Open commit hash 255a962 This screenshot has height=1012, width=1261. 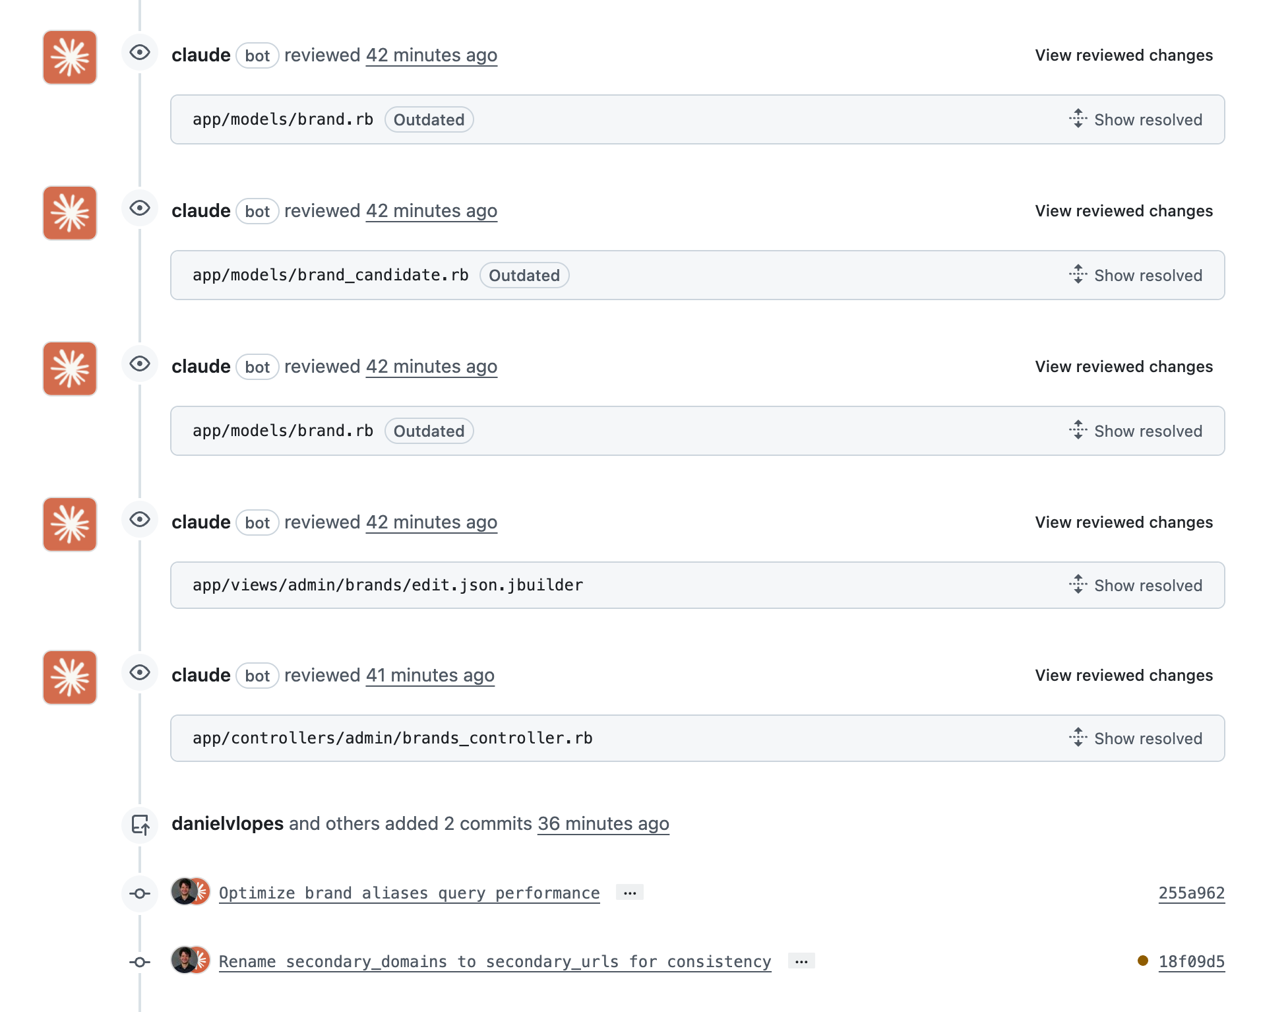(1191, 893)
